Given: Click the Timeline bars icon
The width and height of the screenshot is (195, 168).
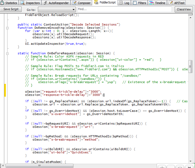Looking at the screenshot, I should (x=151, y=3).
